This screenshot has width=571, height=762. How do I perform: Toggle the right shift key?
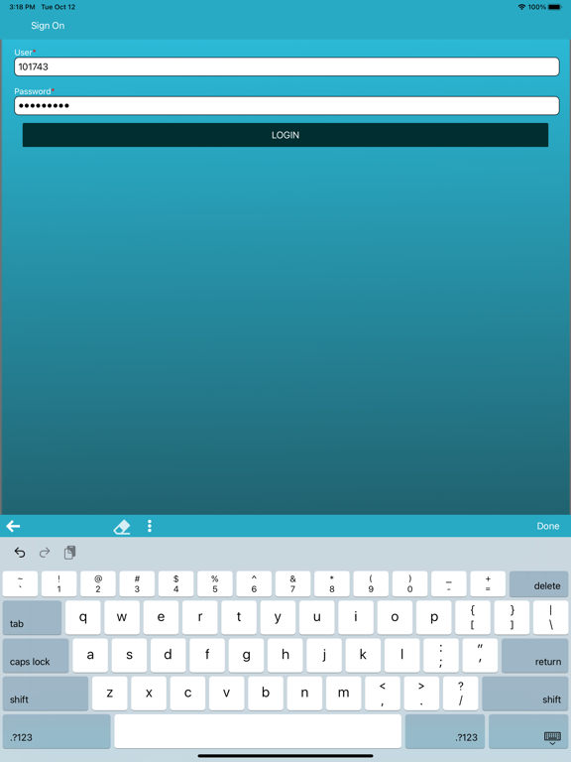click(x=524, y=694)
